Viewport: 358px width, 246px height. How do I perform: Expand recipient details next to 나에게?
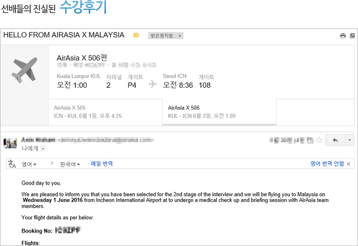(x=43, y=149)
